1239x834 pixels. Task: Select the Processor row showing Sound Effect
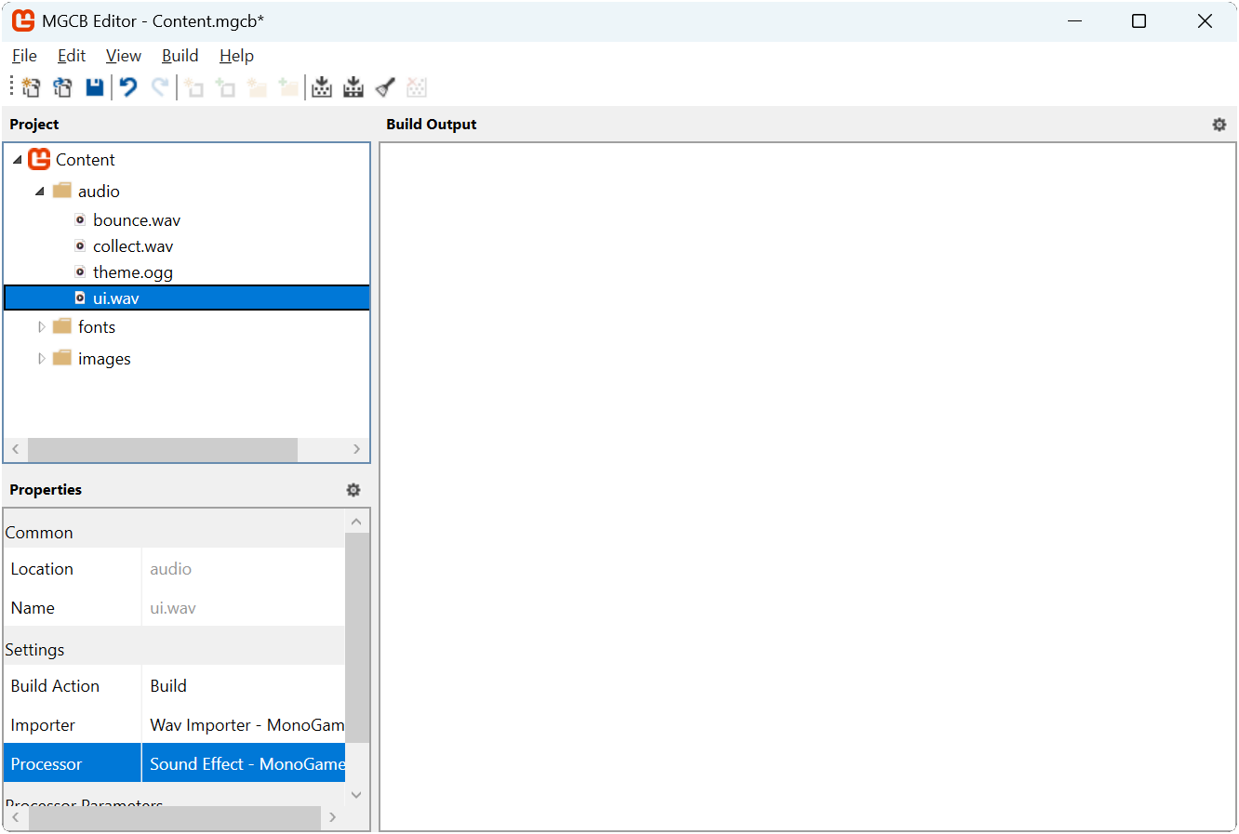[x=244, y=762]
